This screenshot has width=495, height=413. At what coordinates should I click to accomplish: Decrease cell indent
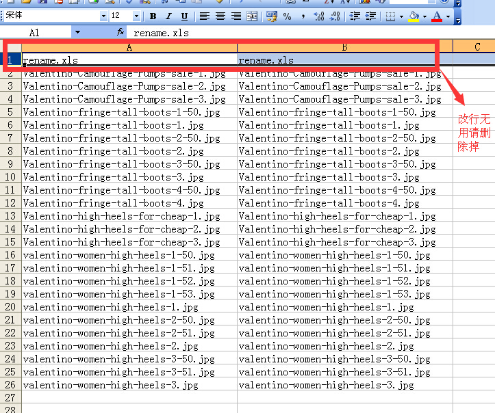355,16
